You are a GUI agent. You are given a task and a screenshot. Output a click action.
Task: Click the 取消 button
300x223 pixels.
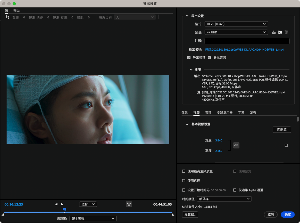point(271,215)
